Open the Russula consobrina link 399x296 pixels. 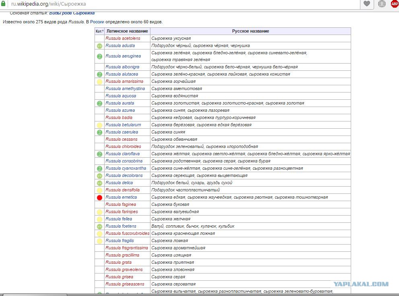coord(124,161)
